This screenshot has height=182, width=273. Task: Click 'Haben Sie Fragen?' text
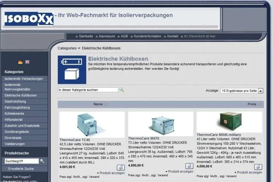17,177
